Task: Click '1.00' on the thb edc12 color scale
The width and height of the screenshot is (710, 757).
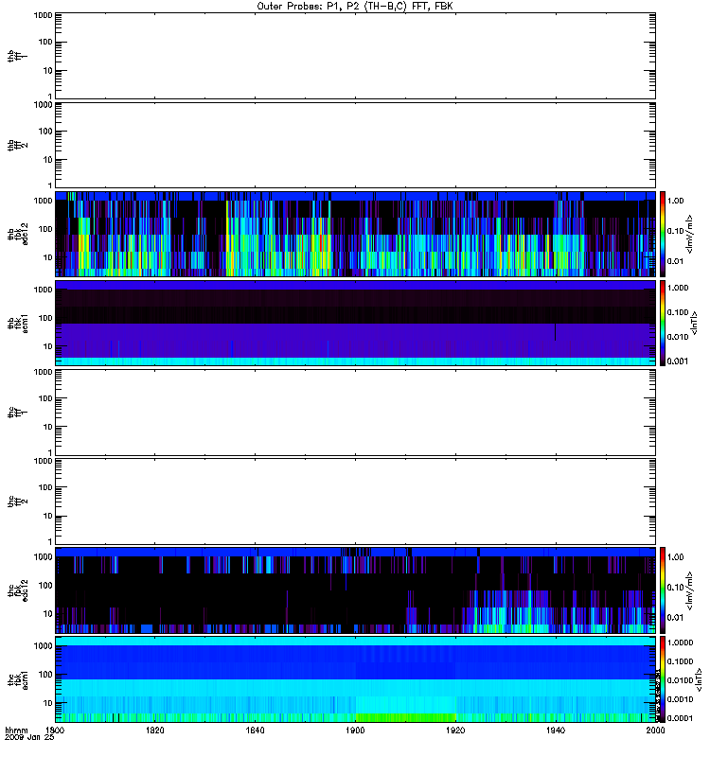Action: point(675,201)
